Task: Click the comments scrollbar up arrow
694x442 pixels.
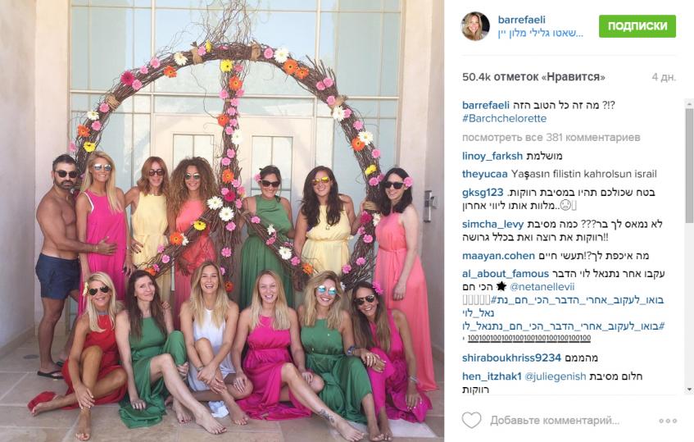Action: click(689, 103)
